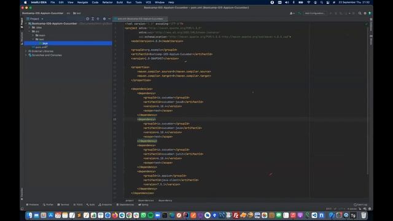
Task: Click Bootcamp-iOS-Appium-Cucumber in navigation bar
Action: coord(42,13)
